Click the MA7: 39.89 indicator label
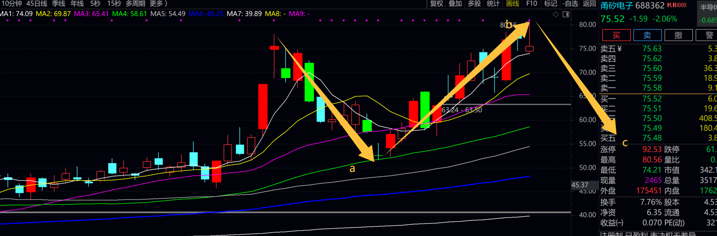 click(x=244, y=14)
